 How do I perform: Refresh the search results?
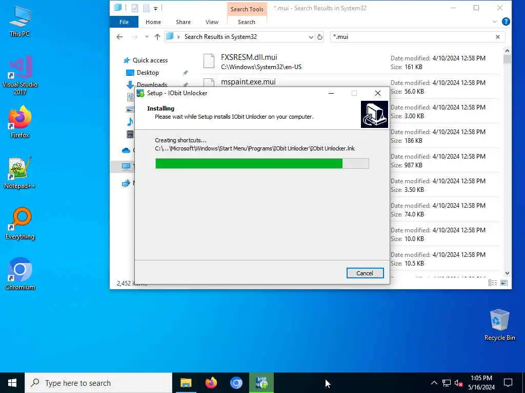pos(320,37)
